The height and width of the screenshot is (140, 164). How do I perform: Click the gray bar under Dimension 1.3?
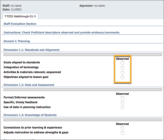(x=83, y=120)
